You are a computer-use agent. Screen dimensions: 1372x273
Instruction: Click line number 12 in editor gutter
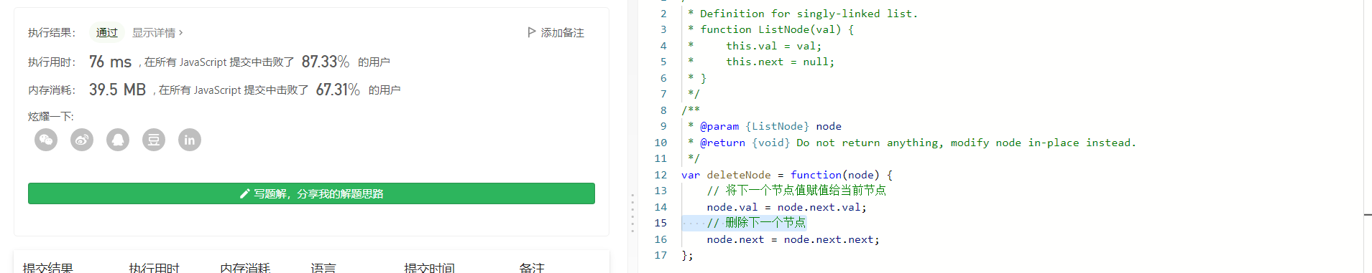click(660, 175)
